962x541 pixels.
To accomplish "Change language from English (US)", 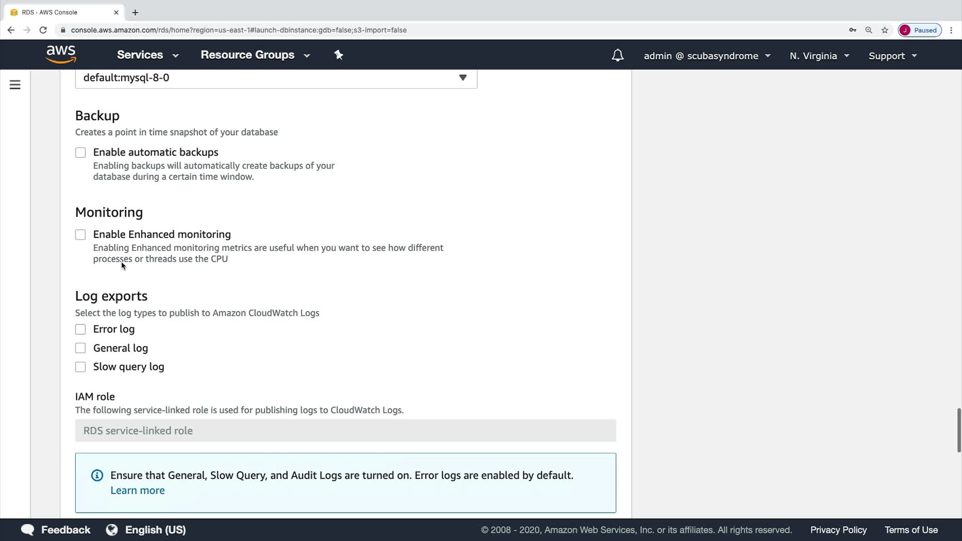I will (155, 530).
